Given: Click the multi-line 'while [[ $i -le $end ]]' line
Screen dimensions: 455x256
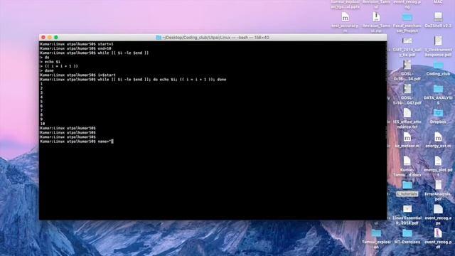Looking at the screenshot, I should click(x=95, y=53).
